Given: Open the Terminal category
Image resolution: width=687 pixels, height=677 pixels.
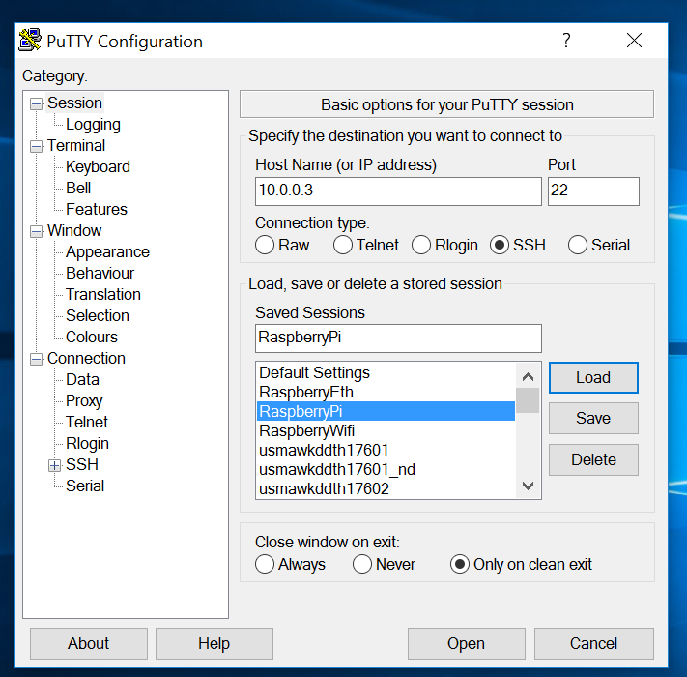Looking at the screenshot, I should point(76,146).
